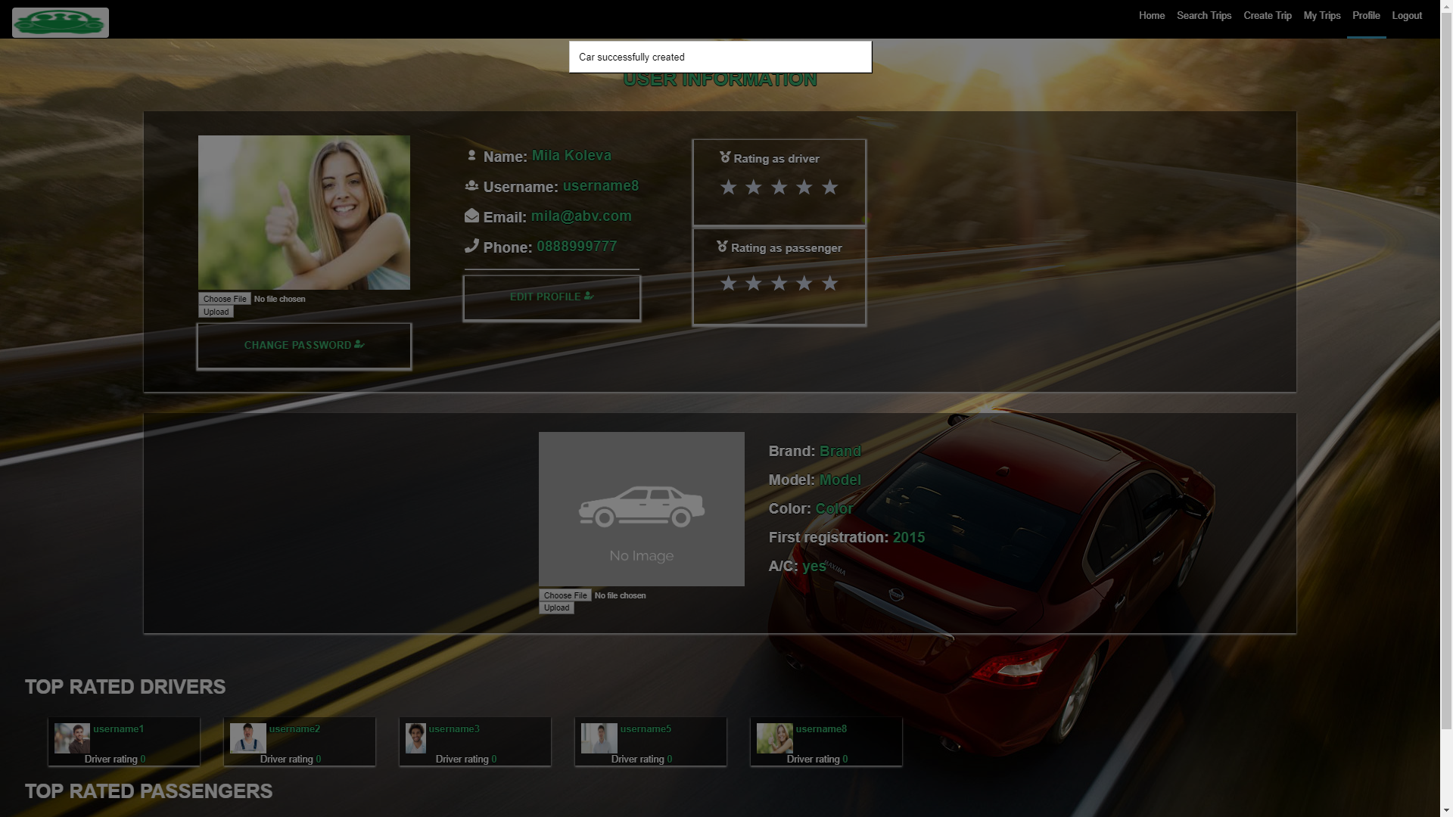This screenshot has width=1453, height=817.
Task: Dismiss the Car successfully created notification
Action: coord(719,57)
